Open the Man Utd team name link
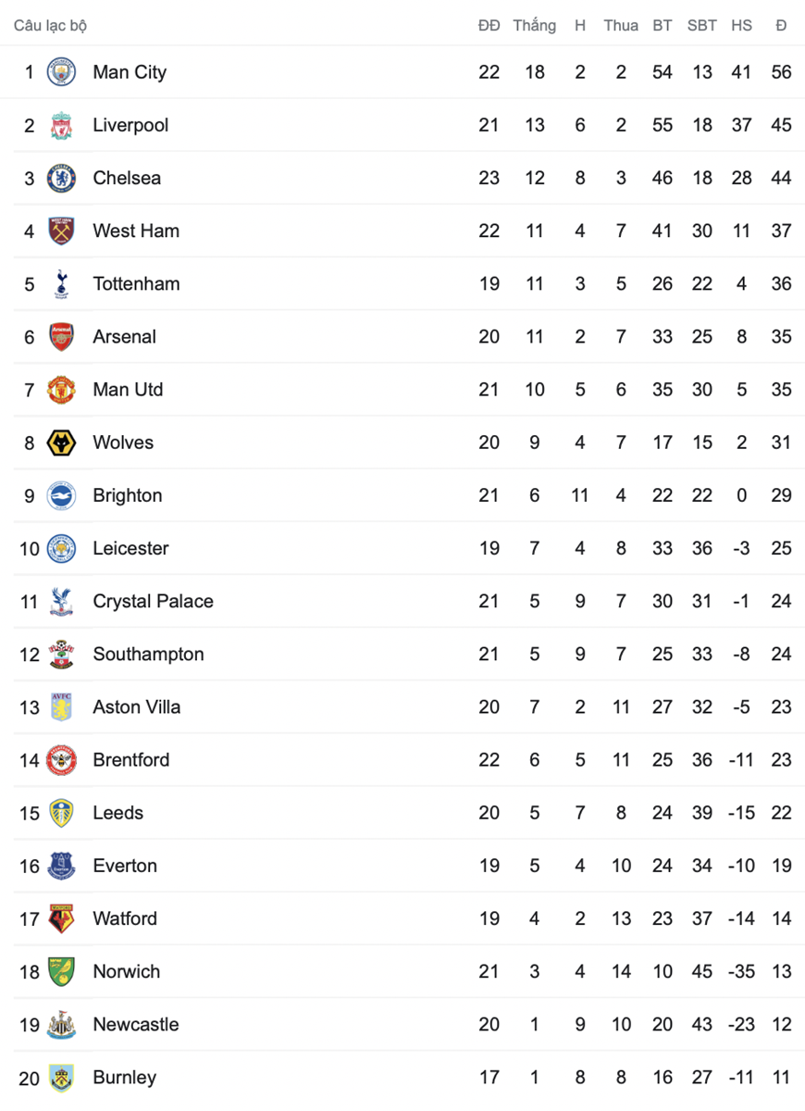The height and width of the screenshot is (1111, 805). (128, 390)
